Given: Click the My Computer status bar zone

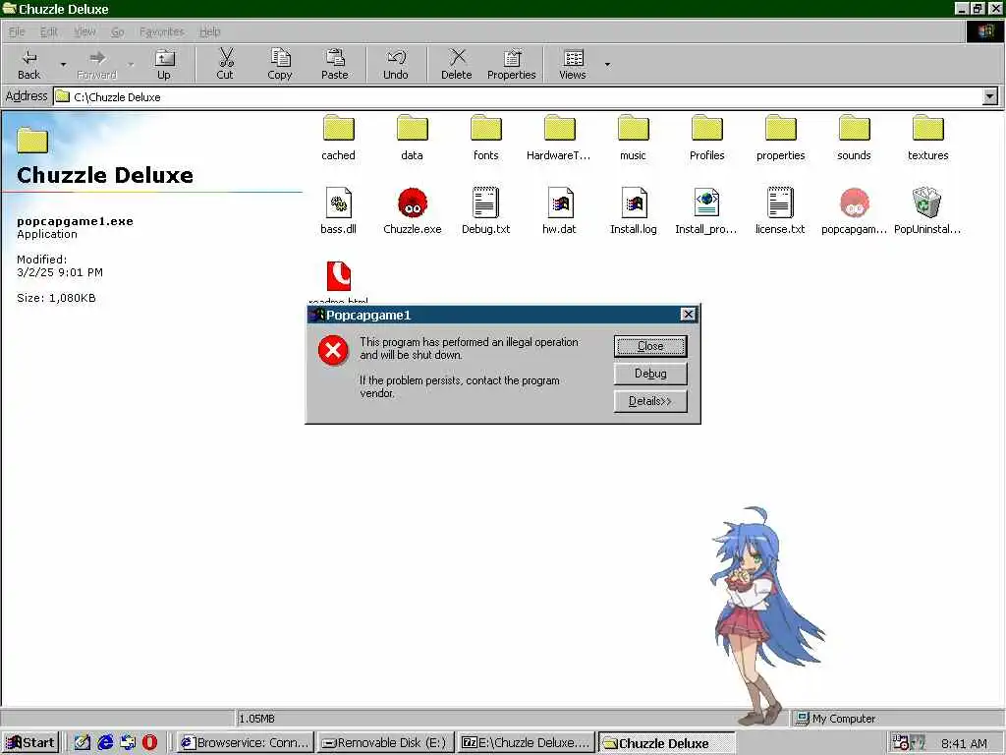Looking at the screenshot, I should coord(897,719).
